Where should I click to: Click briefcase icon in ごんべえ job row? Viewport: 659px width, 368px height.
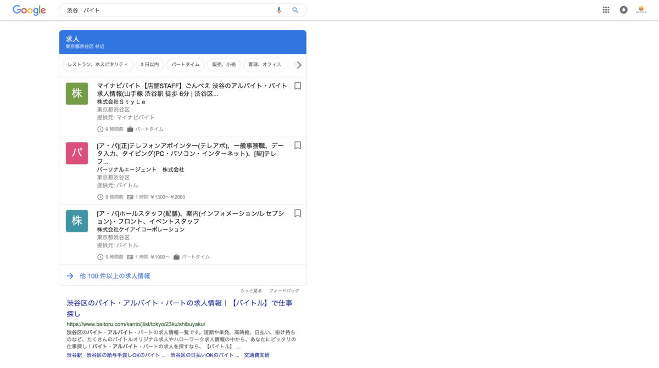[130, 129]
